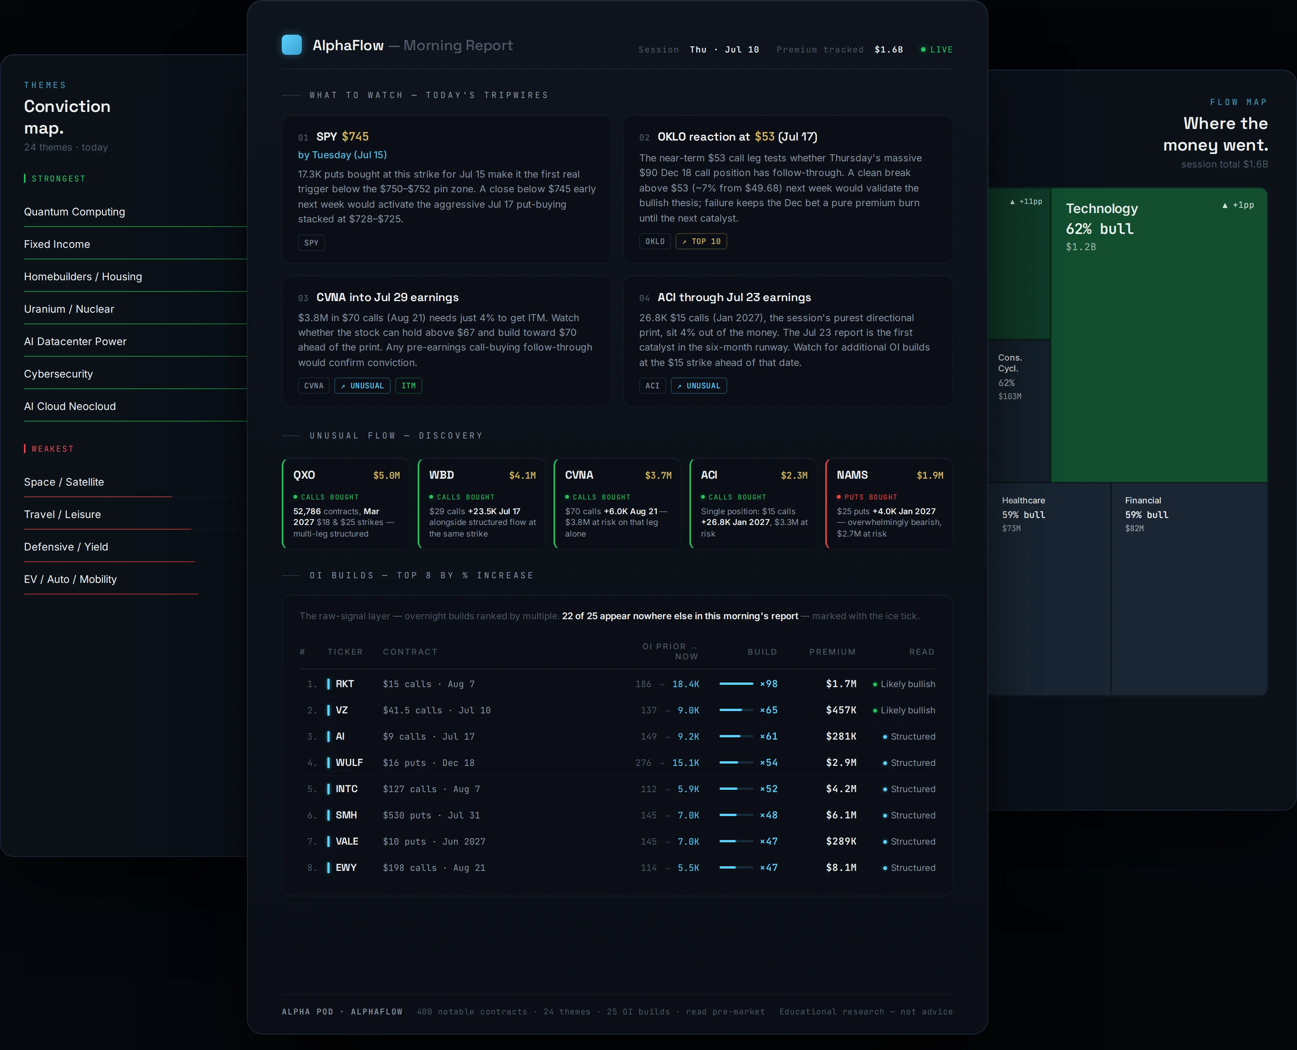Click the Cons. Cycl. tile in Flow Map
Image resolution: width=1297 pixels, height=1050 pixels.
pyautogui.click(x=1019, y=411)
